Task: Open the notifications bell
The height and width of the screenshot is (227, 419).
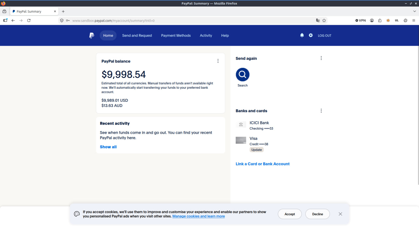Action: (302, 35)
